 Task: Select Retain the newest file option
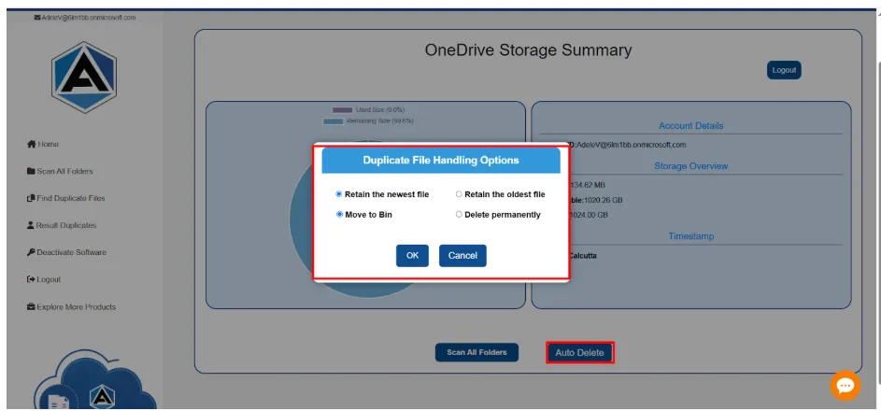click(x=339, y=194)
